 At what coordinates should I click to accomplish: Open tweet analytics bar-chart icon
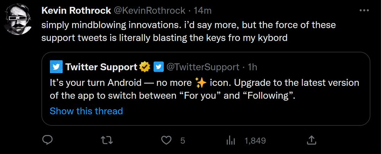coord(231,140)
